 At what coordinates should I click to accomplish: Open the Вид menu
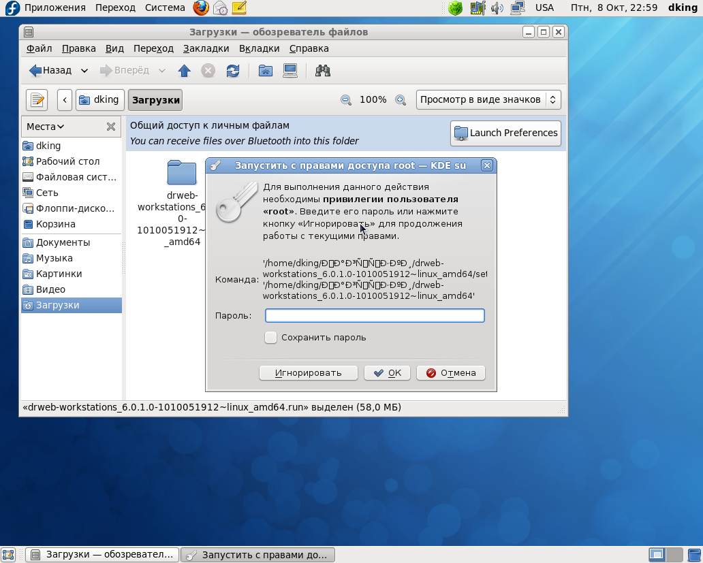pos(114,48)
